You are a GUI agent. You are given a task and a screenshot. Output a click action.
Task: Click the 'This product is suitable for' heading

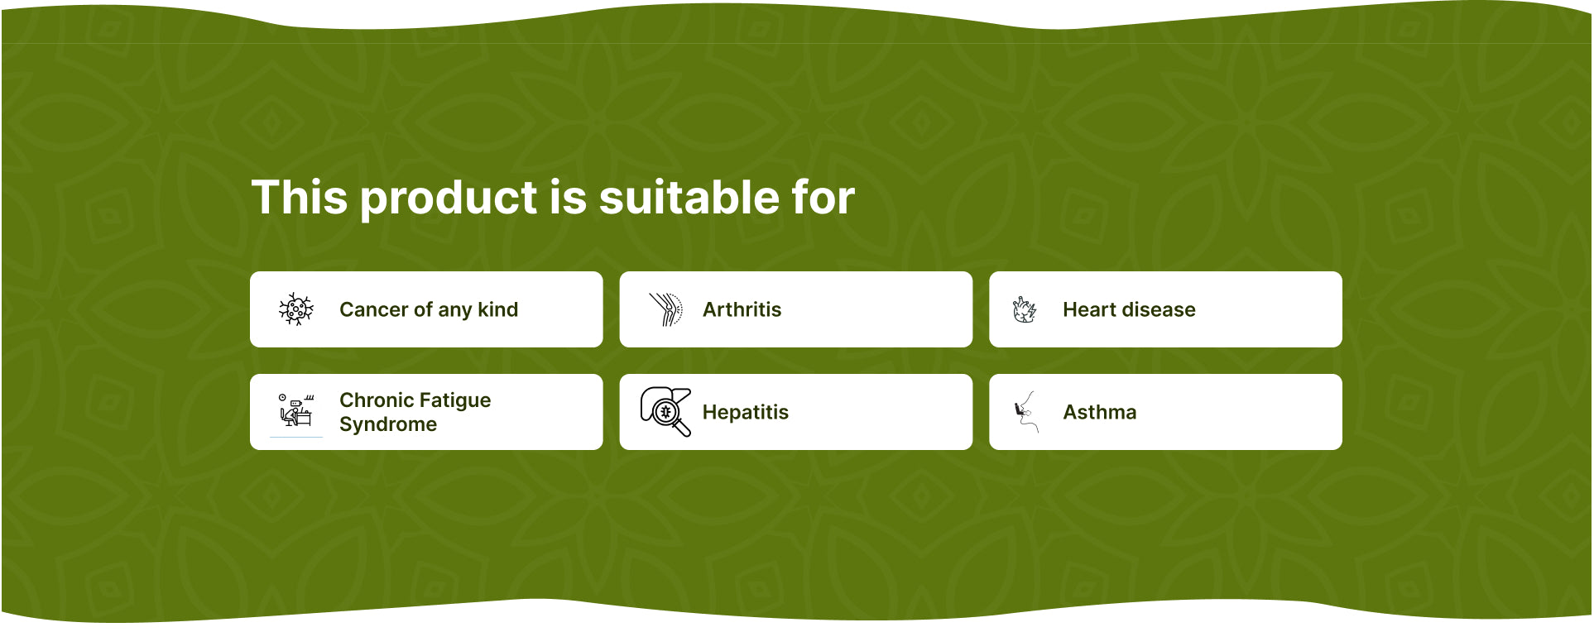tap(553, 198)
